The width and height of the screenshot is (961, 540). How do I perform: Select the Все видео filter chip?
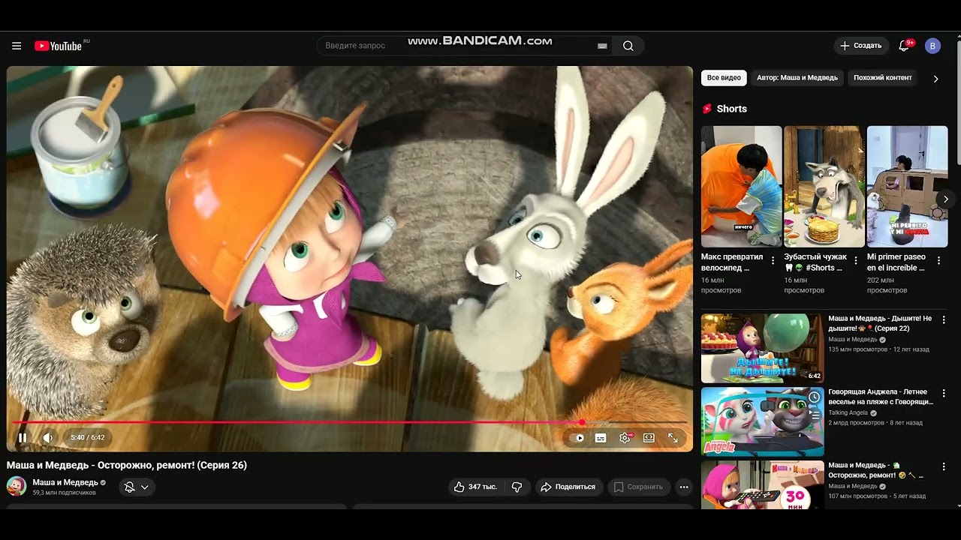(x=724, y=78)
